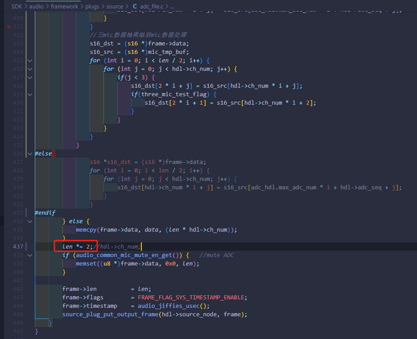This screenshot has width=417, height=339.
Task: Collapse the mic mute if block at line 438
Action: coord(30,255)
